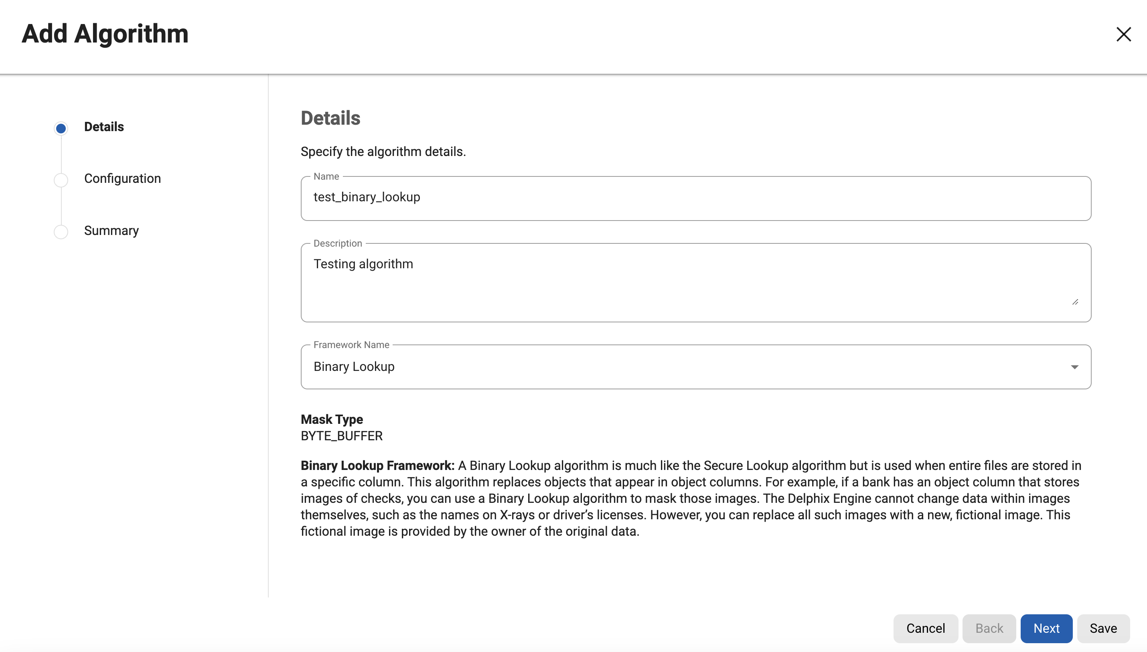This screenshot has height=652, width=1147.
Task: Click into the Description text area
Action: tap(695, 282)
